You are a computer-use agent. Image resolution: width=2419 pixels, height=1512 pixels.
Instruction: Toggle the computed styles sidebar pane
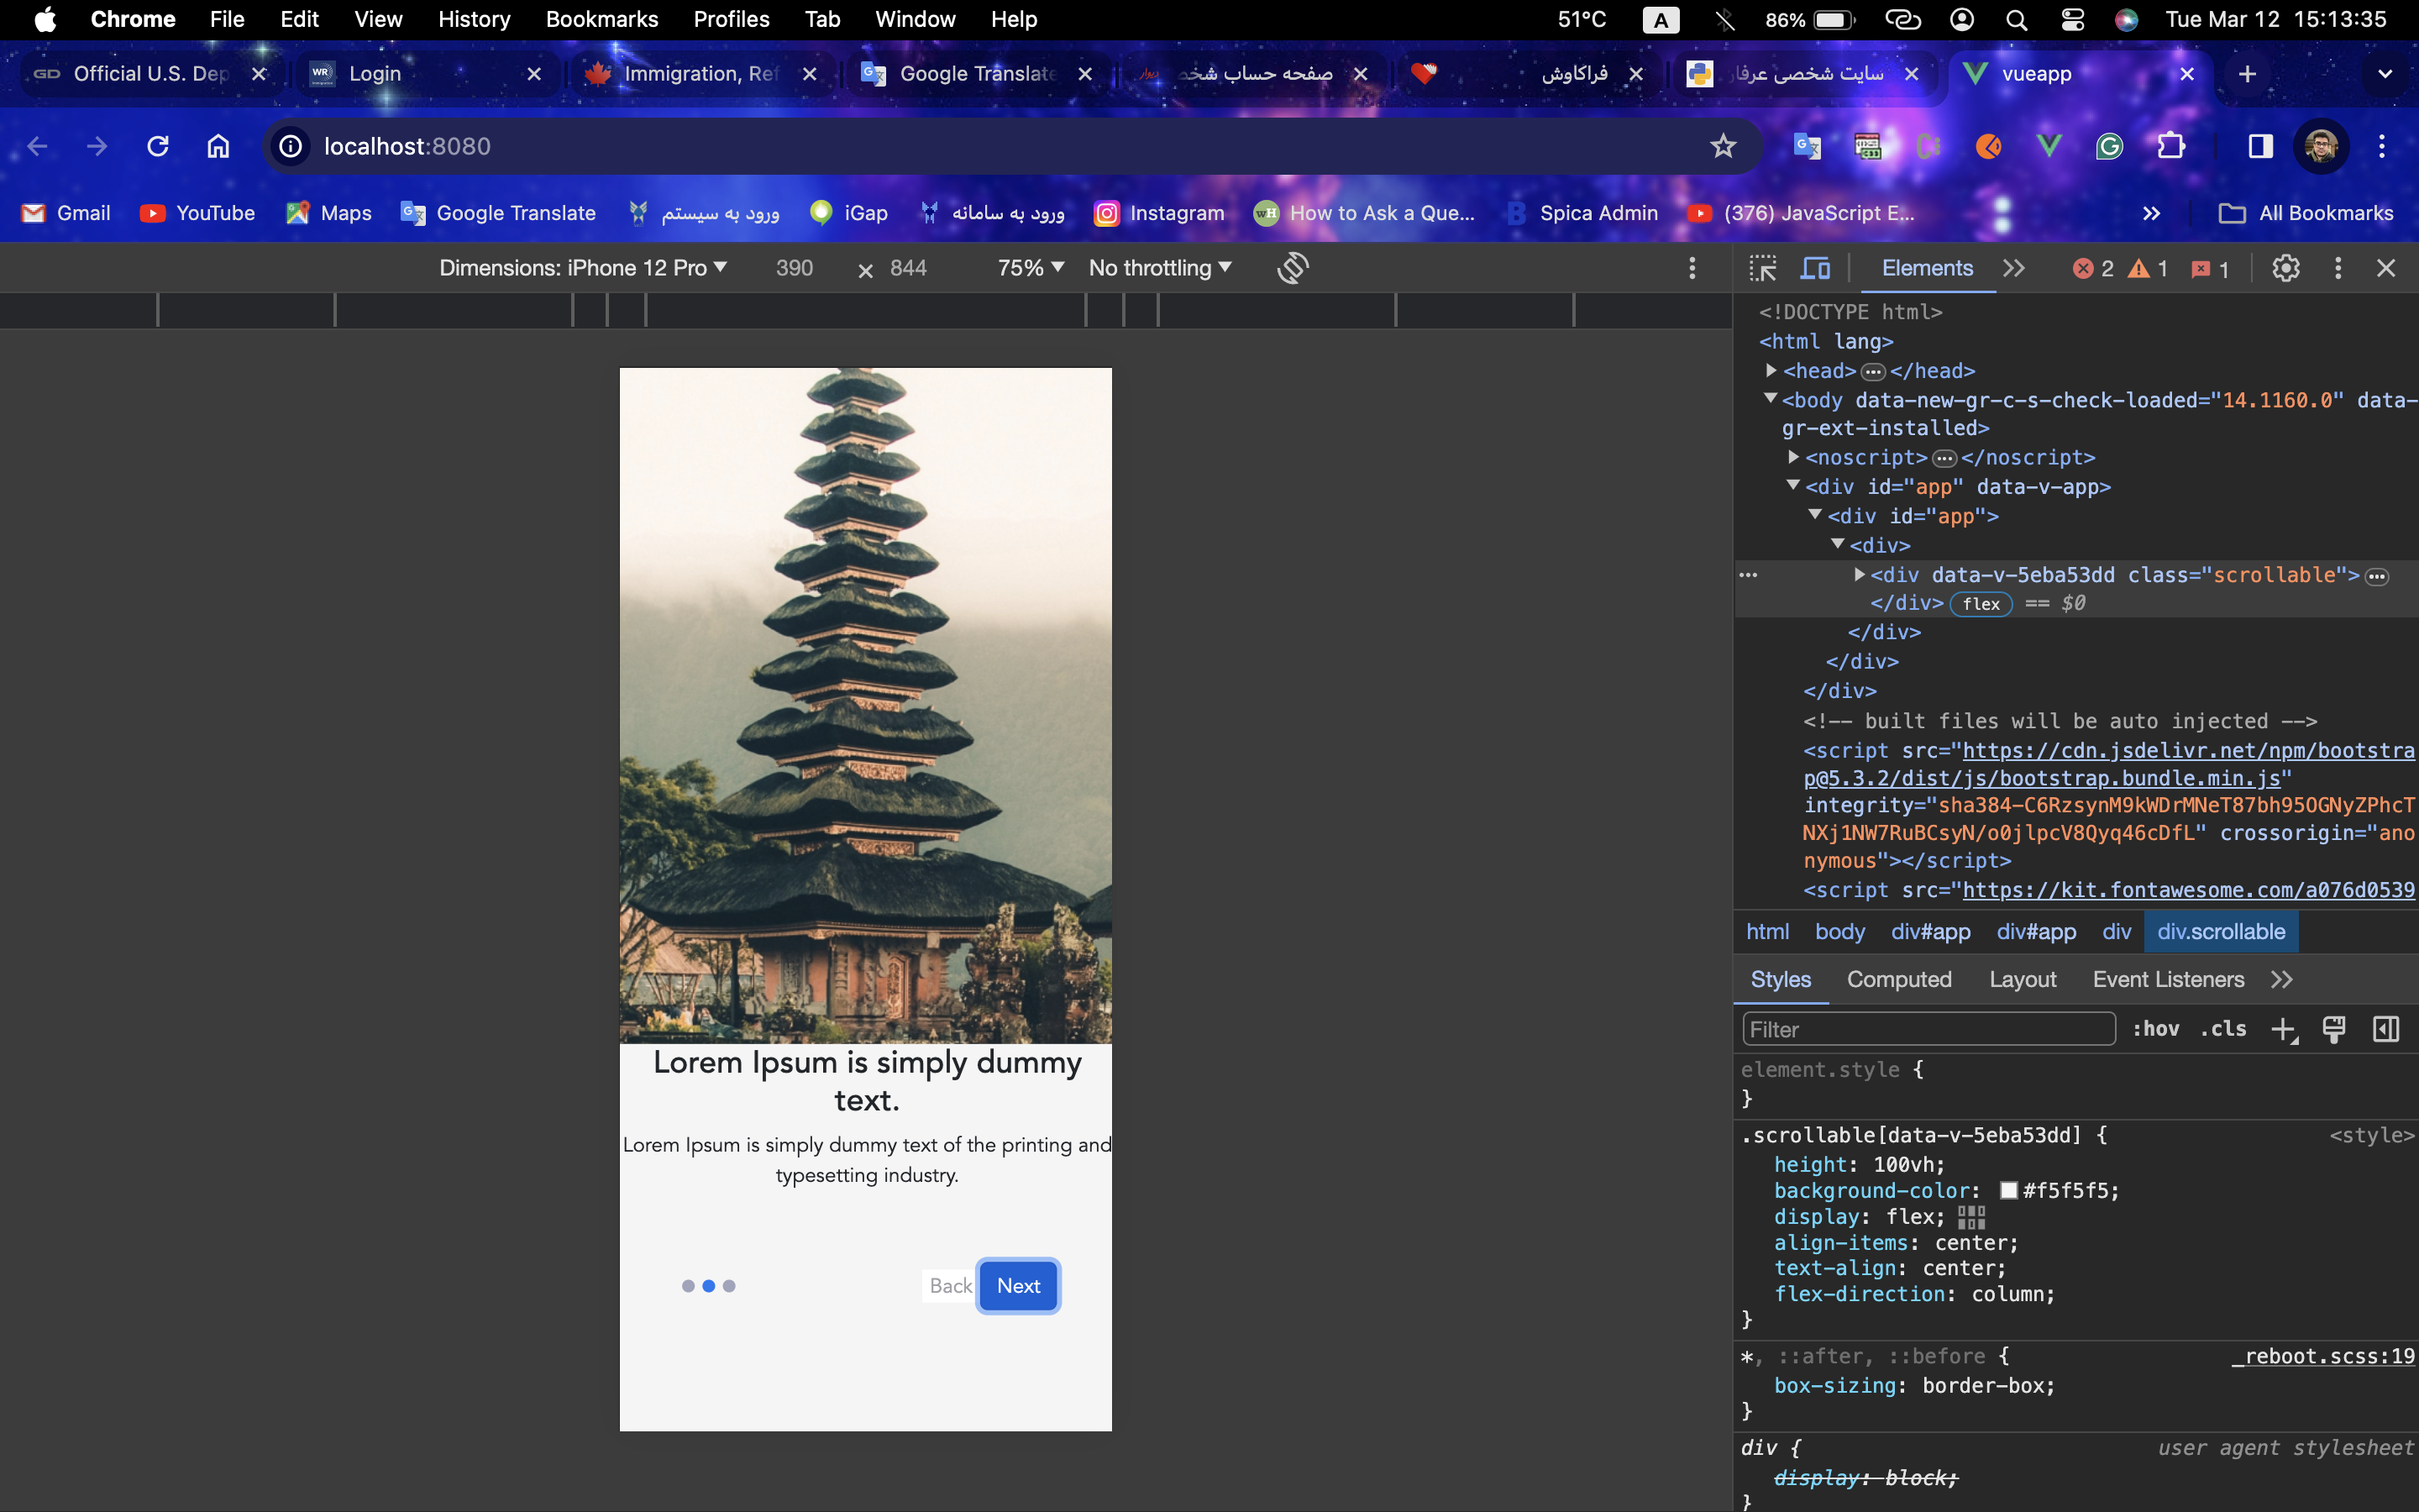[x=2386, y=1029]
